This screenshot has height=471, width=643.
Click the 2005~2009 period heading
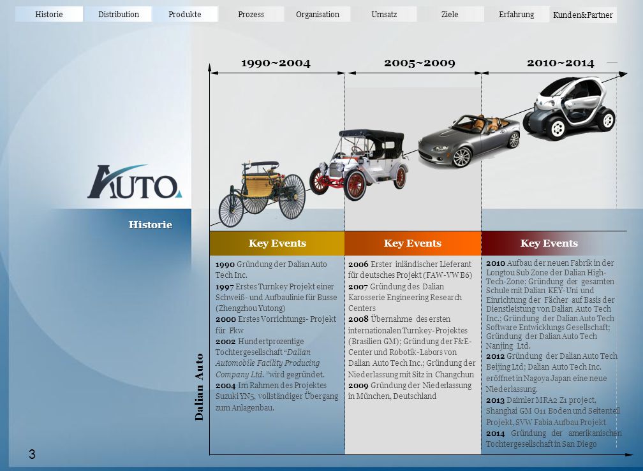pyautogui.click(x=420, y=63)
